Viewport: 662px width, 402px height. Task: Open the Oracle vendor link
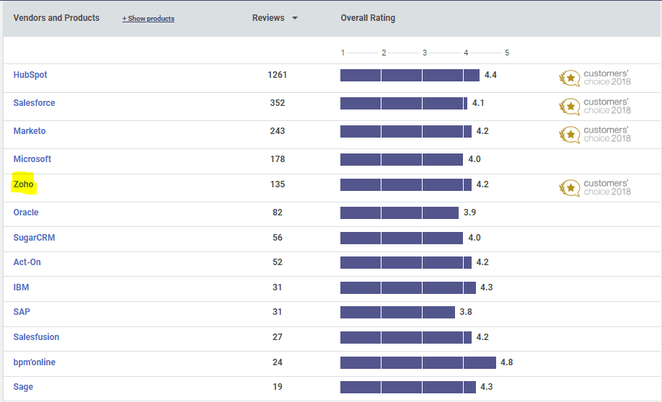26,213
